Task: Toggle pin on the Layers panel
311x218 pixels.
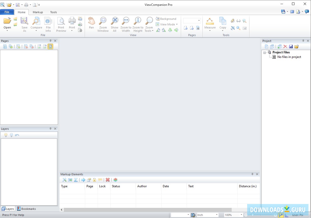Action: 50,129
